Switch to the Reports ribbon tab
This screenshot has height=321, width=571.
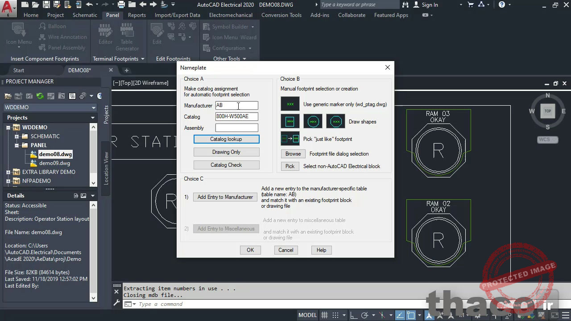[137, 15]
